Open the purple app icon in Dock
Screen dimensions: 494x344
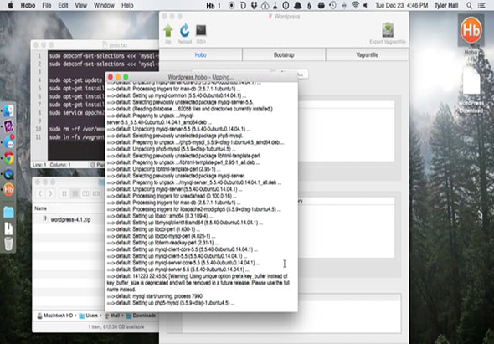pos(8,126)
